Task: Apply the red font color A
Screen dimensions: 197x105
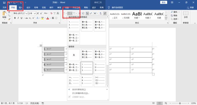Action: (48, 18)
